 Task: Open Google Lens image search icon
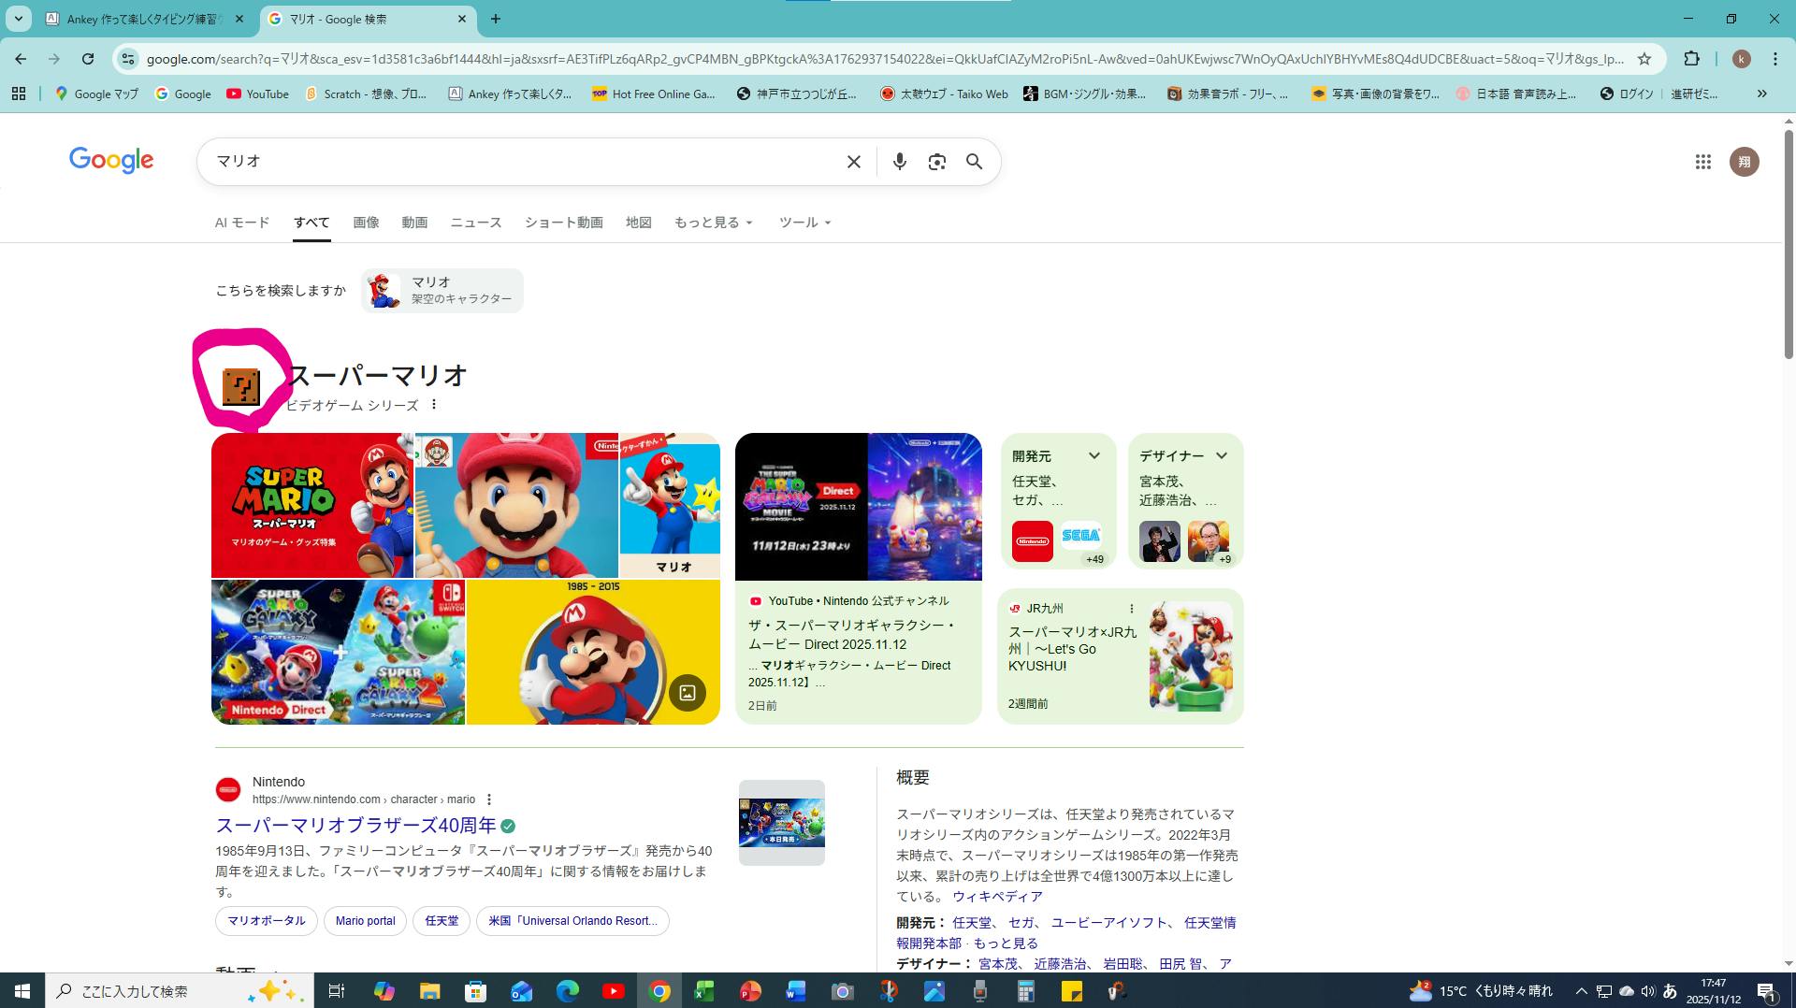[936, 162]
